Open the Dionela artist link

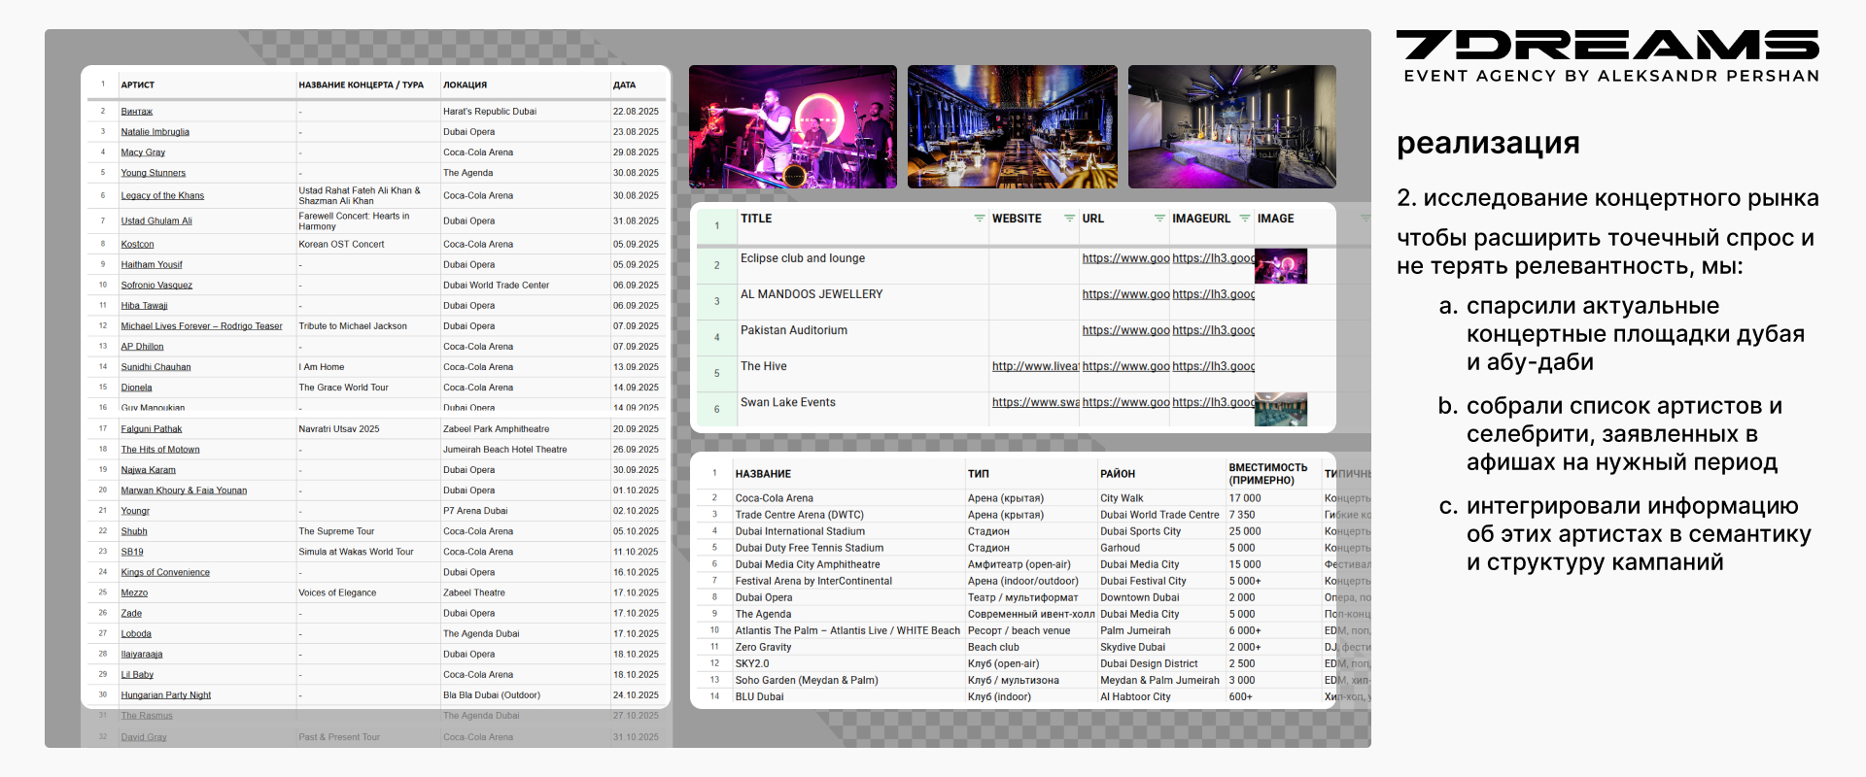[x=136, y=388]
